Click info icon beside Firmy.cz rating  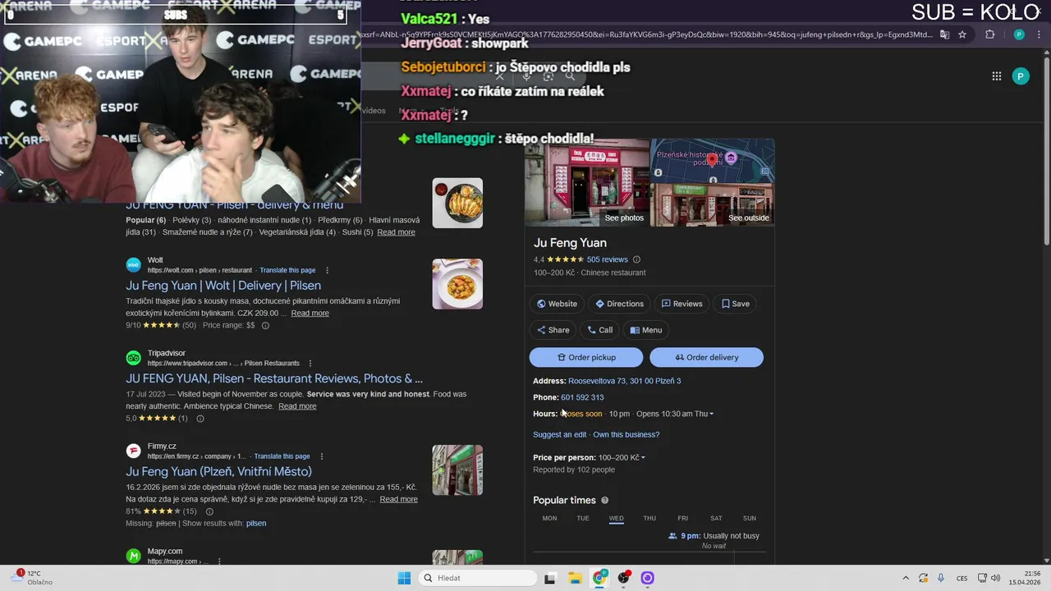point(209,511)
